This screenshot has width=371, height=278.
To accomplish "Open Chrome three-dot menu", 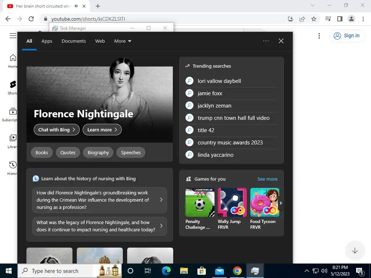I will click(x=363, y=19).
